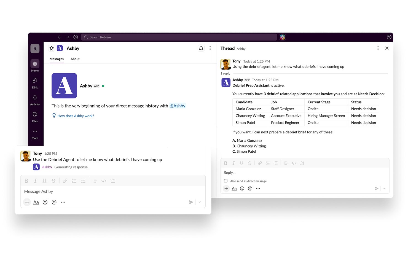Close the Thread panel
Image resolution: width=408 pixels, height=272 pixels.
pyautogui.click(x=387, y=48)
